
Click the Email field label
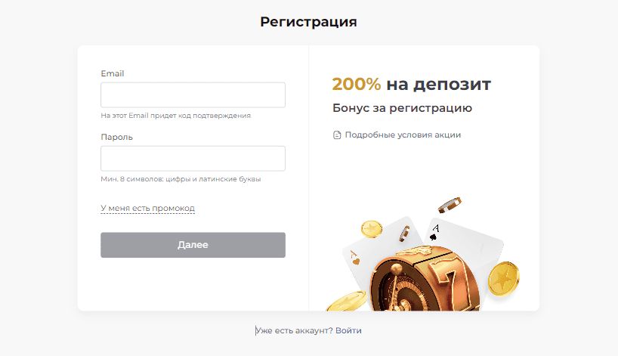tap(112, 74)
